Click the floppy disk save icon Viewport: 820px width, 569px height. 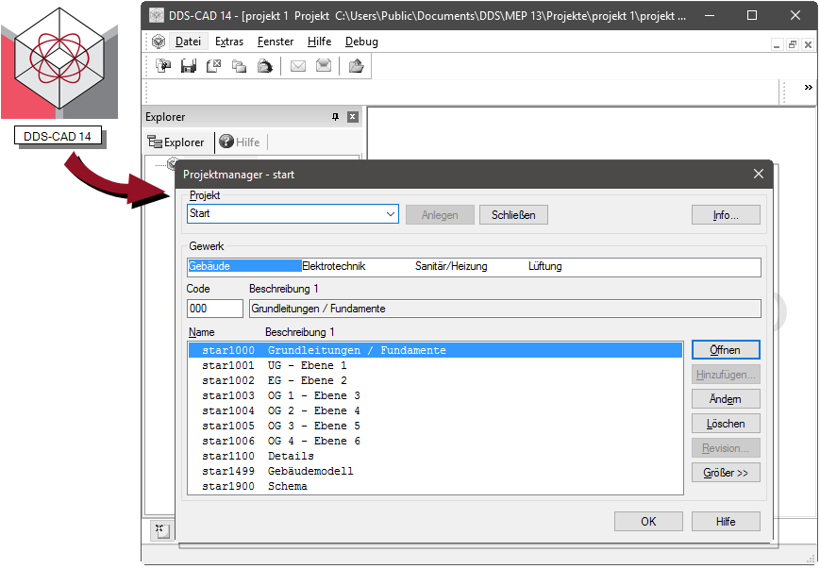click(x=189, y=66)
